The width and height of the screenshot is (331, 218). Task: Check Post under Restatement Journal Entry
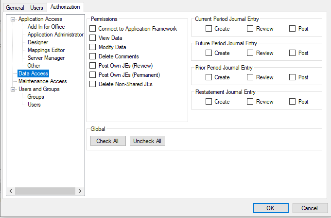coord(292,102)
